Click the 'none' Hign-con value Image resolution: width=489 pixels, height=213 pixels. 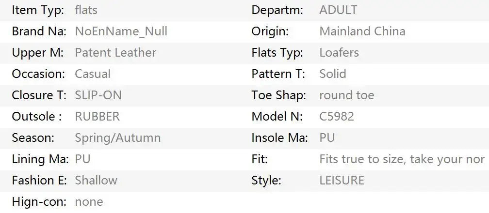89,202
